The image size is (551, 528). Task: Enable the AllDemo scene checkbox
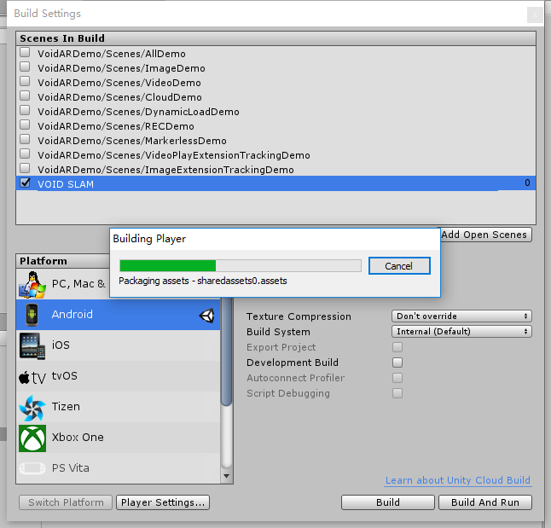tap(25, 52)
